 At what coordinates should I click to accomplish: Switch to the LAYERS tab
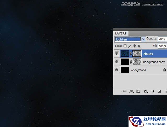(x=121, y=33)
